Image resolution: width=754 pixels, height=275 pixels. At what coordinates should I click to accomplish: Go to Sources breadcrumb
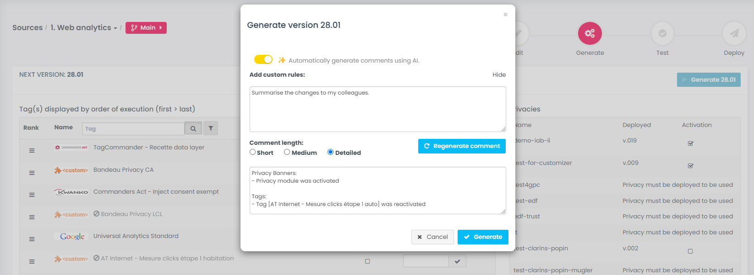27,28
